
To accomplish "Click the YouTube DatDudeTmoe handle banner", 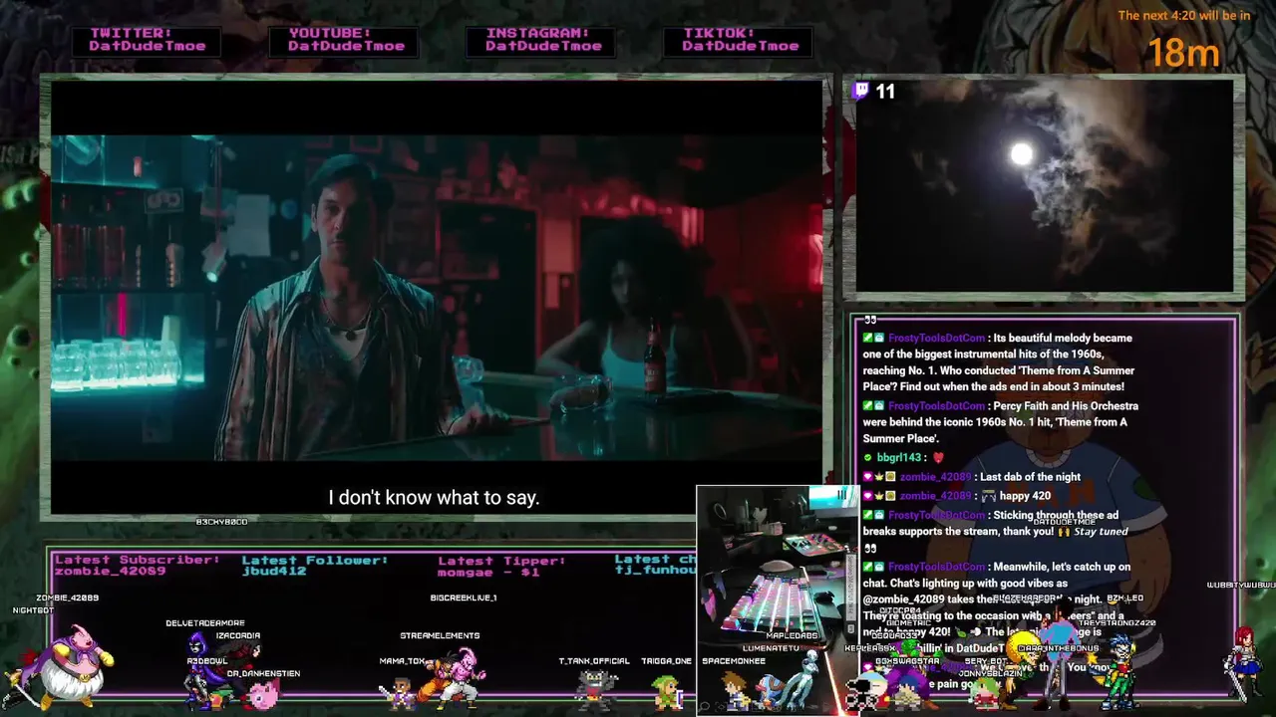I will point(346,40).
